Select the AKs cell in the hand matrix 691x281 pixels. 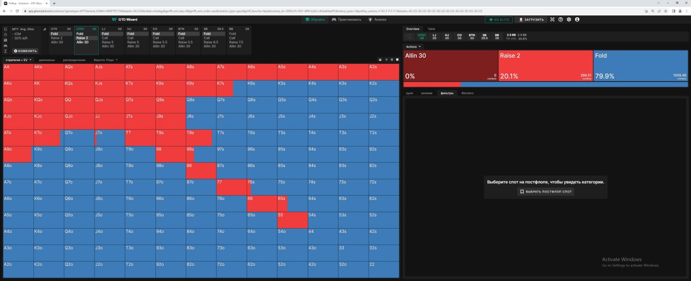(x=49, y=72)
